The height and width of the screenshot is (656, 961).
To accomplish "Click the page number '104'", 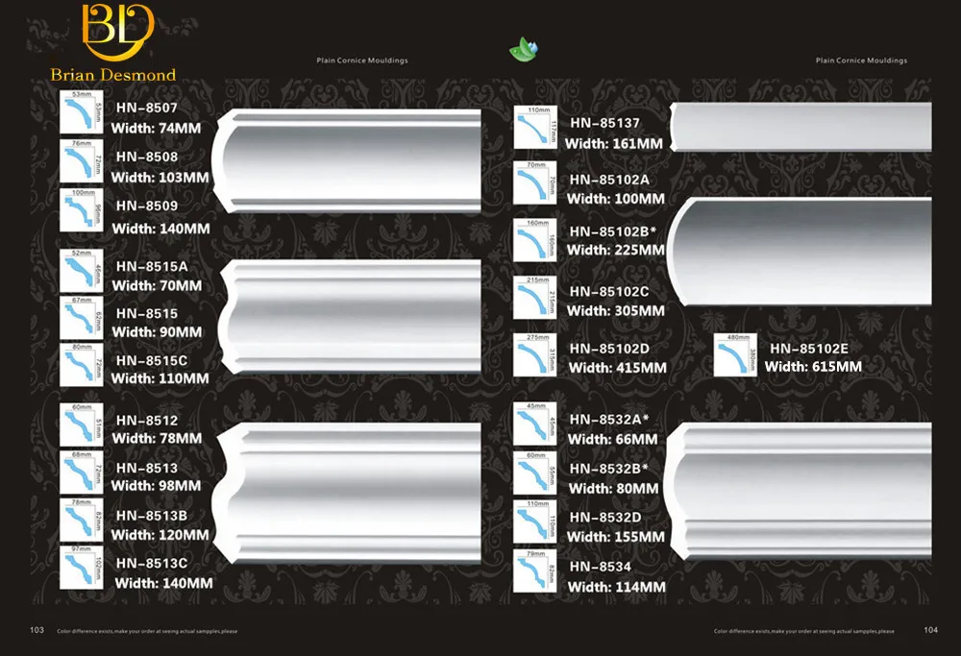I will point(930,630).
